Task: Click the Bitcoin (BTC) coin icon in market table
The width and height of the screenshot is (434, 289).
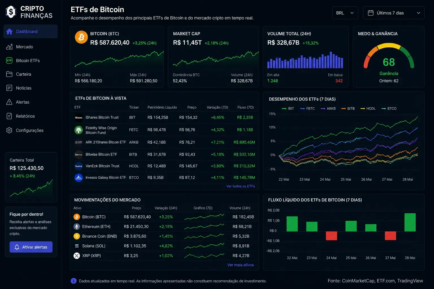Action: point(77,217)
